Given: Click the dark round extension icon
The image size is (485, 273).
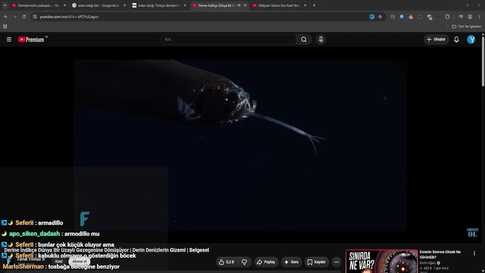Looking at the screenshot, I should (x=420, y=17).
